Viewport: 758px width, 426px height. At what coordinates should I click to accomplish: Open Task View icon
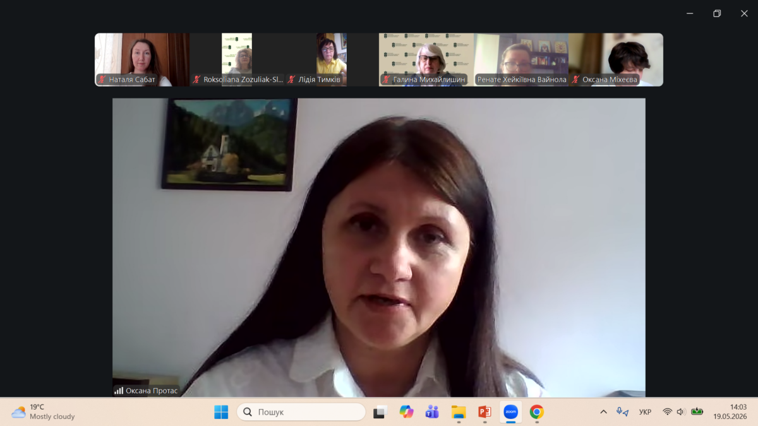[380, 412]
